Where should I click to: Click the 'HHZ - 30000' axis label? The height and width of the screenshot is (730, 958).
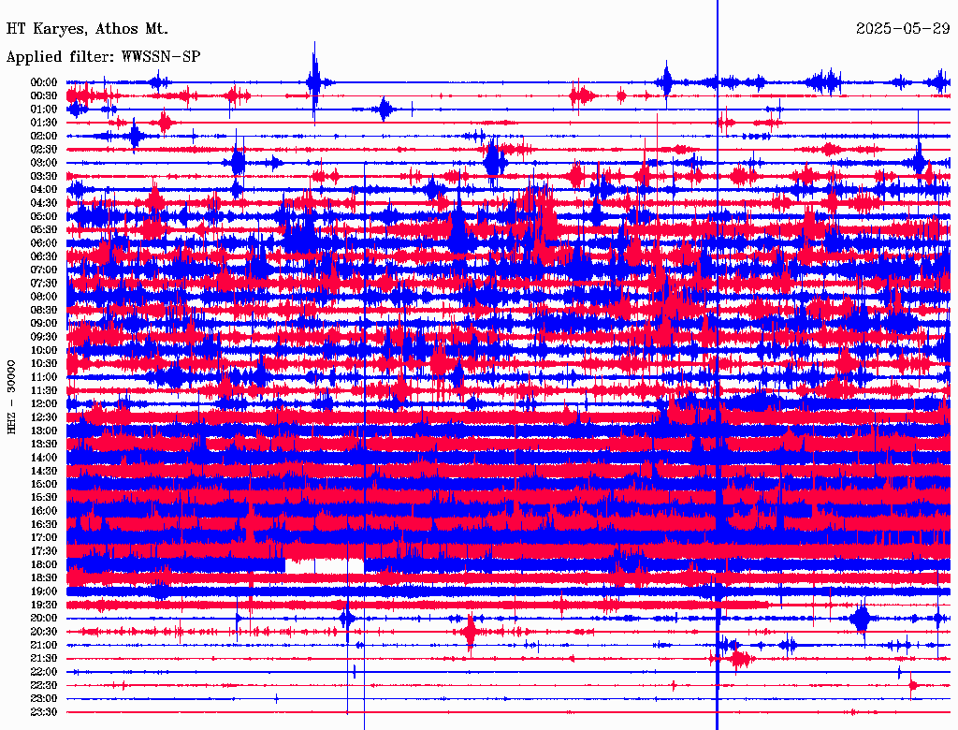(11, 397)
